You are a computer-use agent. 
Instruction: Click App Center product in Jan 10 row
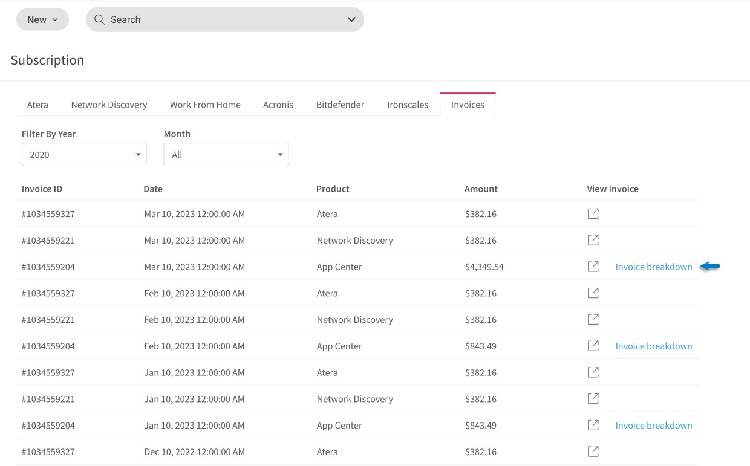[339, 425]
